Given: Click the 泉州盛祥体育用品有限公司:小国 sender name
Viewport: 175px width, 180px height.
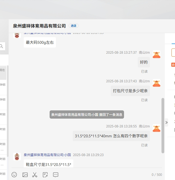Looking at the screenshot, I should tap(47, 155).
